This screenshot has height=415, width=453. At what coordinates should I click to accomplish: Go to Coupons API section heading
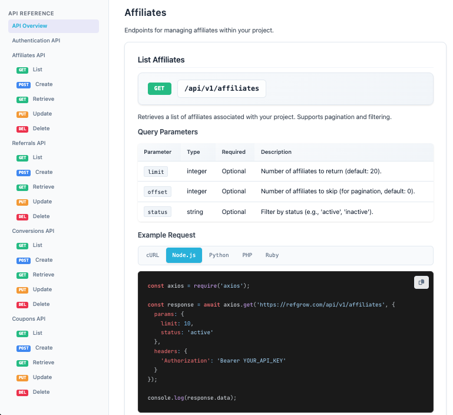[x=29, y=319]
